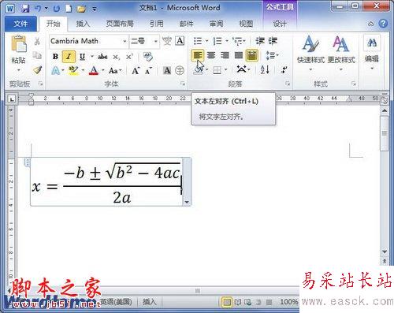The image size is (394, 313).
Task: Click the shading paint bucket color
Action: click(x=199, y=70)
